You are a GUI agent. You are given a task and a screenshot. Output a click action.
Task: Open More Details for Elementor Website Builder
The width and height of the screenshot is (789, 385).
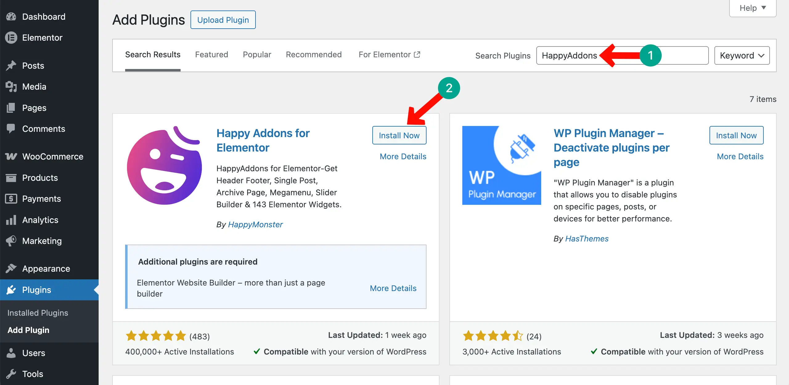[393, 288]
